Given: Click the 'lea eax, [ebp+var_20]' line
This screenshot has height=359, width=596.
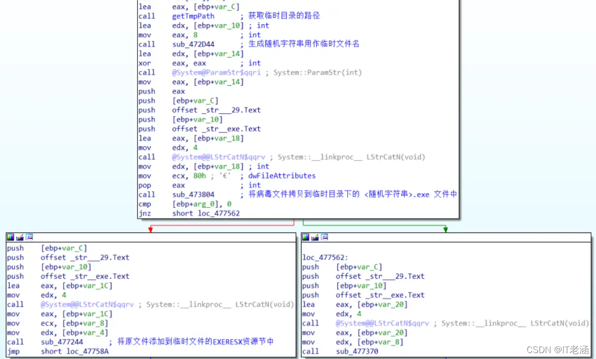Looking at the screenshot, I should click(x=355, y=304).
